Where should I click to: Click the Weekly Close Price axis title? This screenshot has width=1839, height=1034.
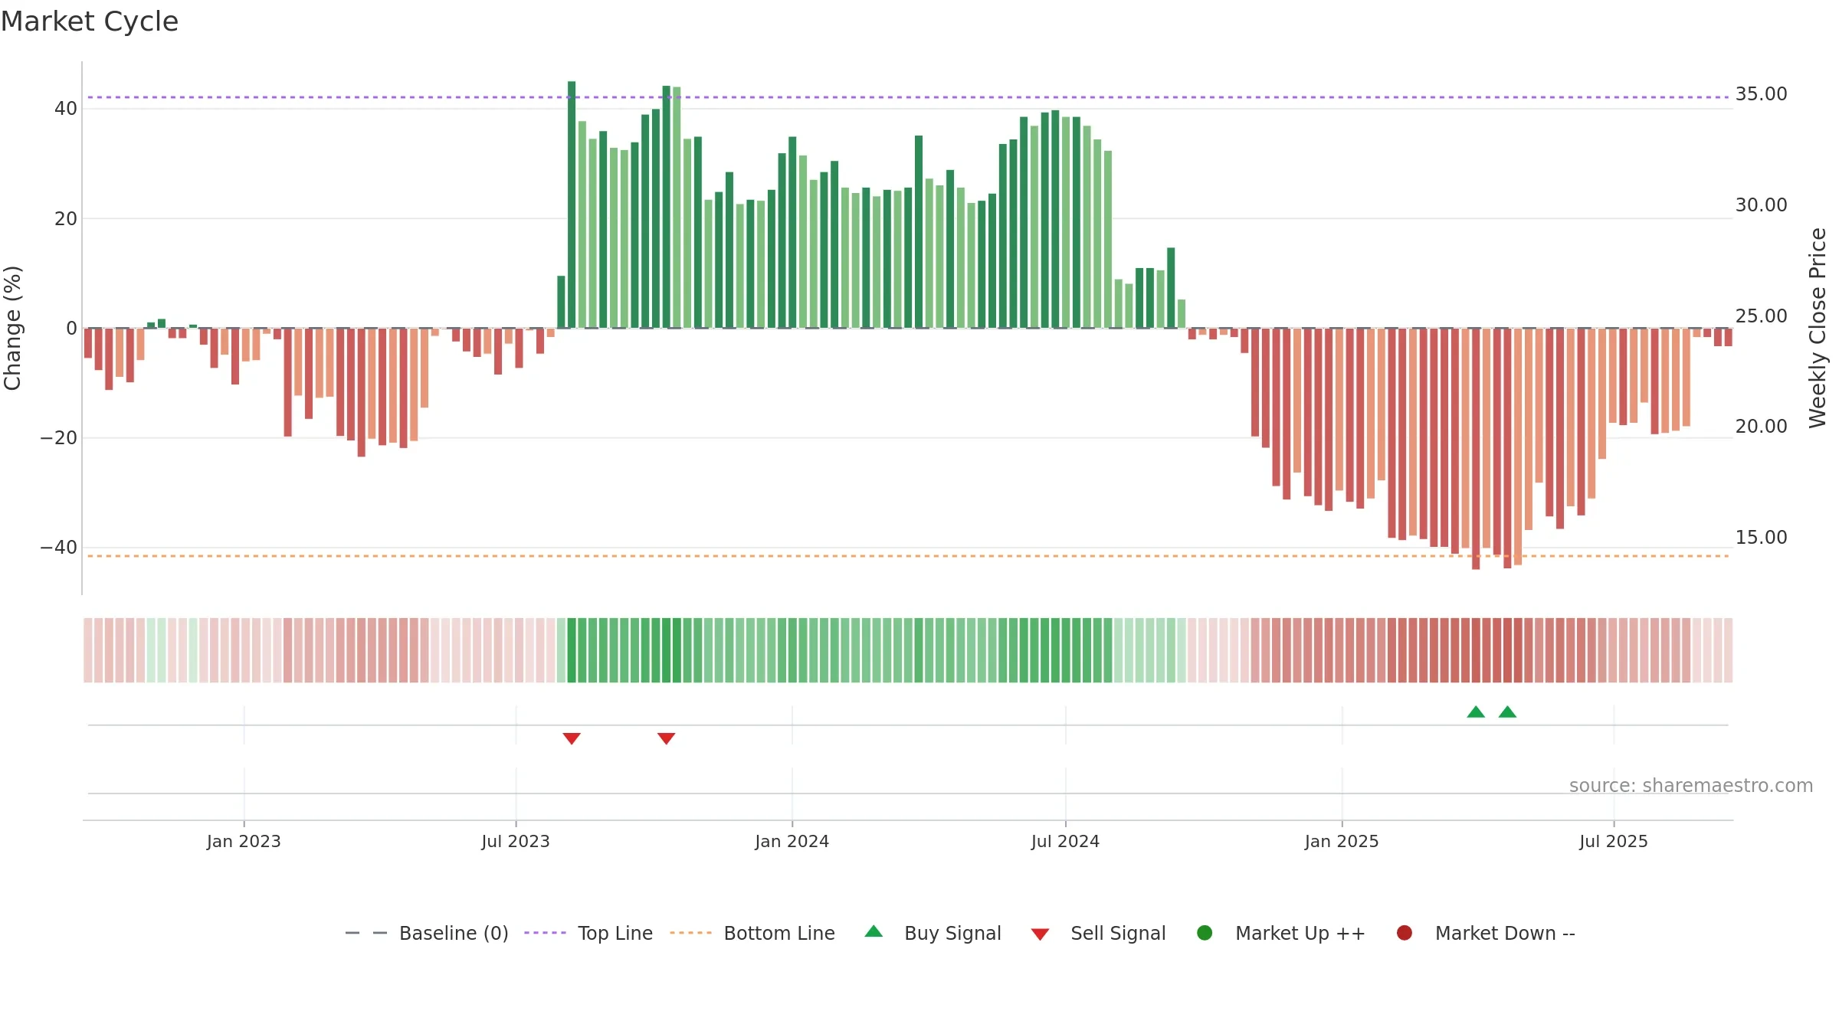click(1818, 328)
